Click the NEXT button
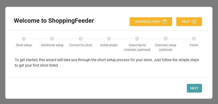The image size is (218, 104). click(194, 88)
